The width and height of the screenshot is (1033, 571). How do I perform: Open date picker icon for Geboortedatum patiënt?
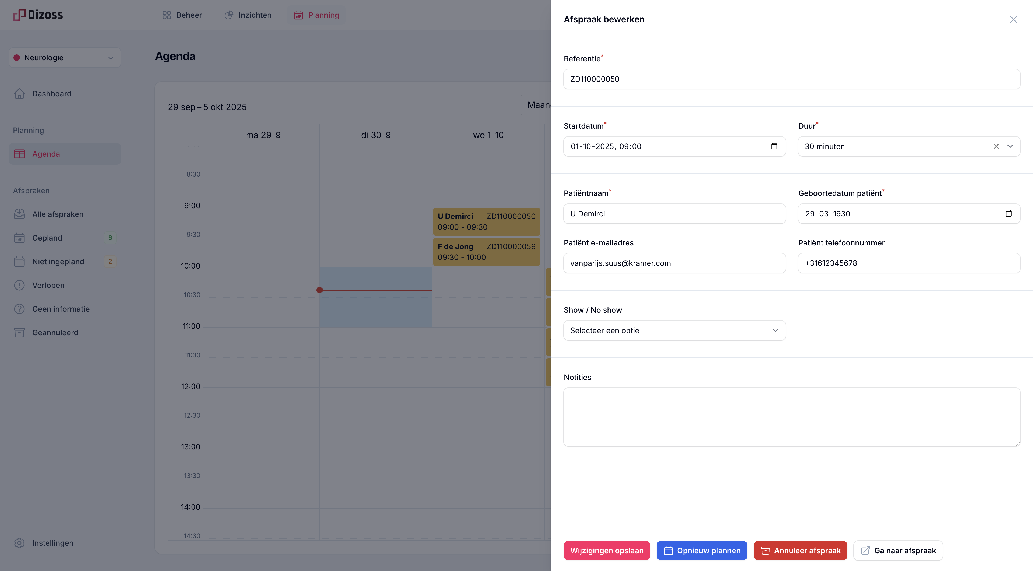[1009, 214]
